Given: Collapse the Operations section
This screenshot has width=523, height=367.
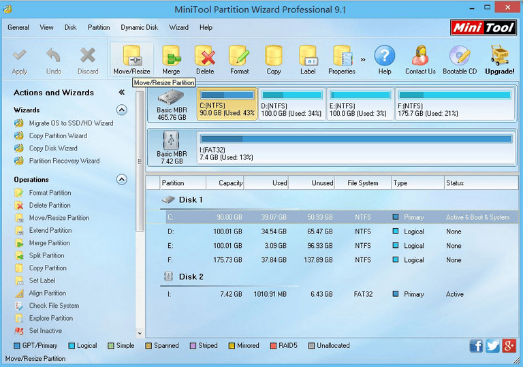Looking at the screenshot, I should [121, 180].
